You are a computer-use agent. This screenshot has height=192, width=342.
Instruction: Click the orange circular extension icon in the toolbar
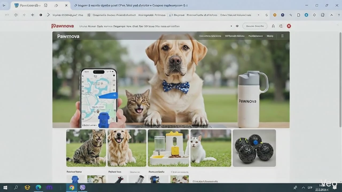point(275,15)
